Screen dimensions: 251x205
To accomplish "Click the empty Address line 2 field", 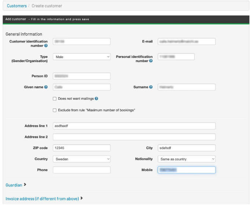I will pos(134,137).
